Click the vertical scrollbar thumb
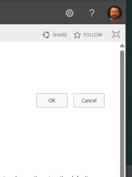The height and width of the screenshot is (177, 132). click(122, 113)
